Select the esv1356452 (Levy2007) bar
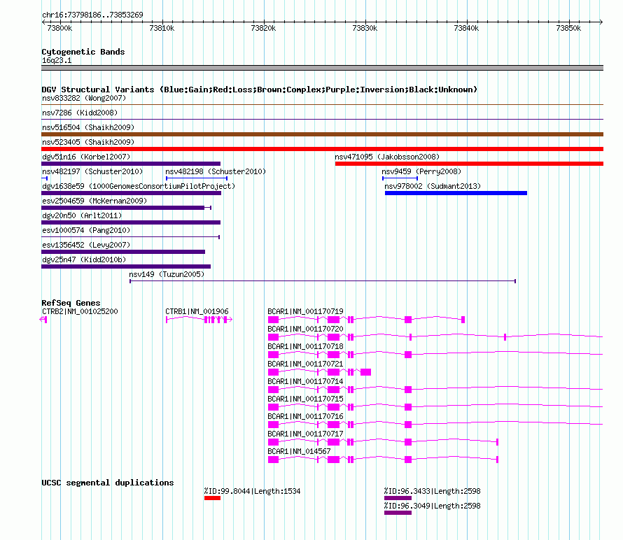 click(123, 252)
